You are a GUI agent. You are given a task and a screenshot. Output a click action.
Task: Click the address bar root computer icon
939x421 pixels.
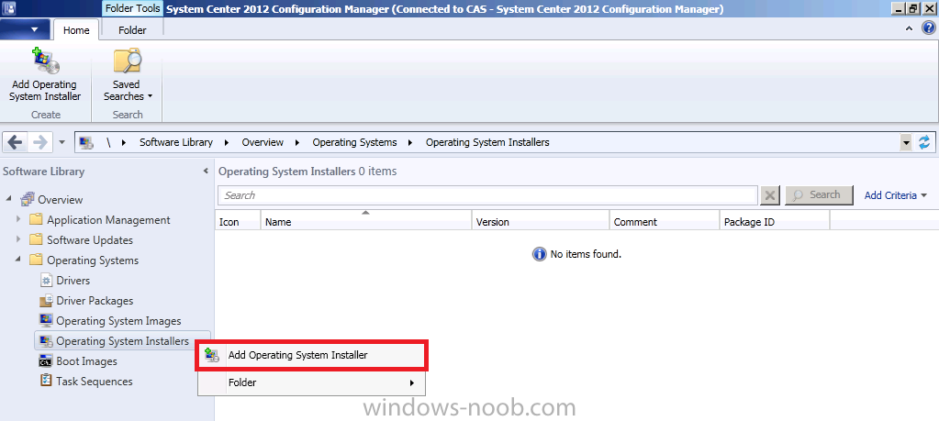(x=87, y=142)
